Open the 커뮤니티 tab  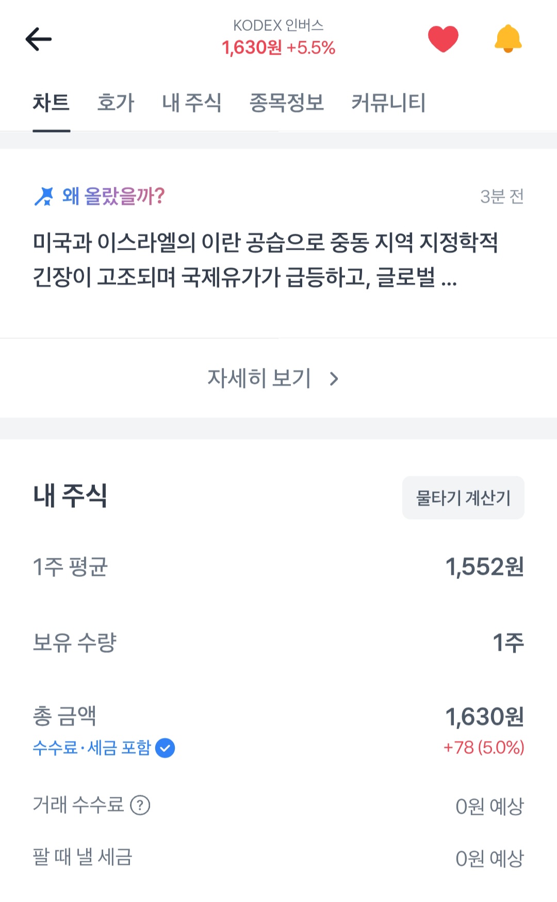(388, 103)
